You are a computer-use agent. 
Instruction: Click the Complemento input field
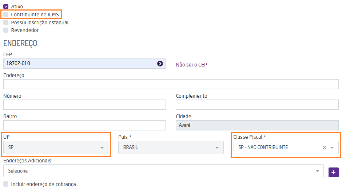(x=257, y=105)
